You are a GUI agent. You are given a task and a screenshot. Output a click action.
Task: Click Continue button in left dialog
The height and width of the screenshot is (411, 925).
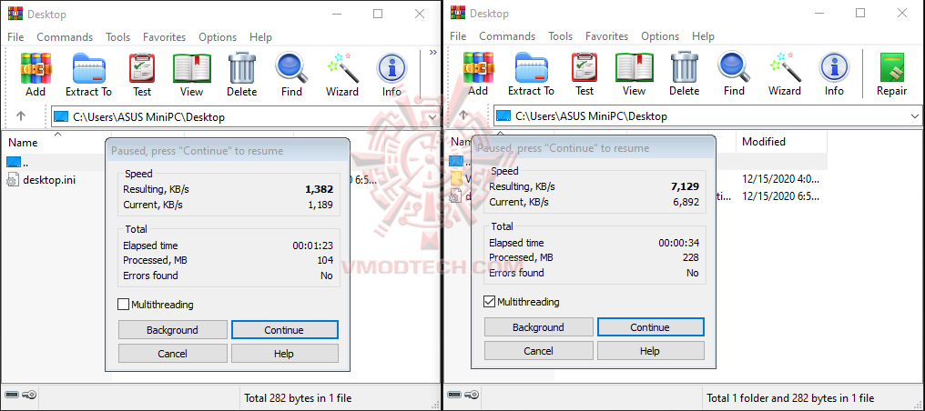pyautogui.click(x=284, y=330)
